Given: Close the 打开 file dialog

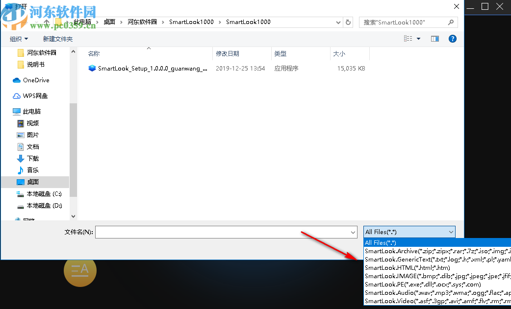Looking at the screenshot, I should [457, 6].
